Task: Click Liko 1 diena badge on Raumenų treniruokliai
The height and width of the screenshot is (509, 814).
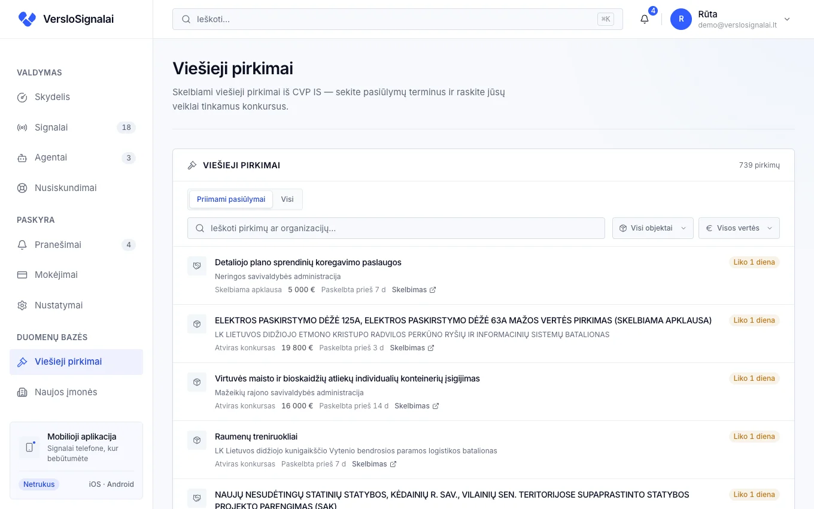Action: (x=754, y=437)
